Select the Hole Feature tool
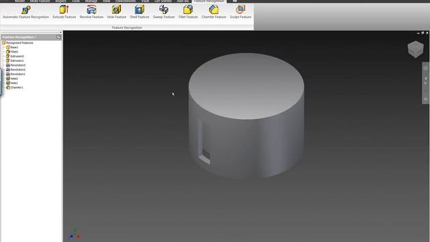 [116, 12]
